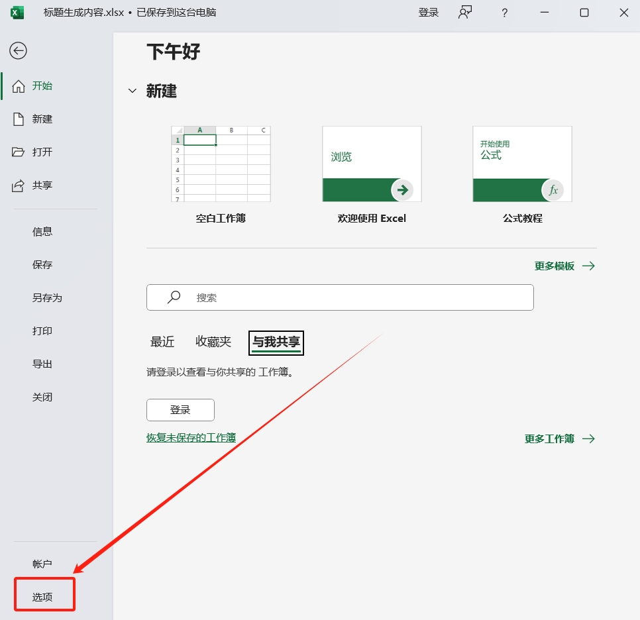Image resolution: width=640 pixels, height=620 pixels.
Task: Choose 另存为 in the sidebar
Action: 47,298
